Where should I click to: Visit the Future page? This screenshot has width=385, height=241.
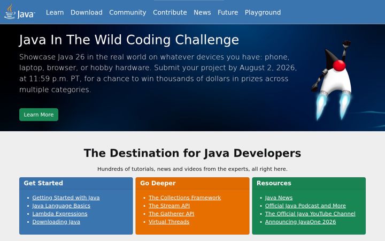coord(228,12)
